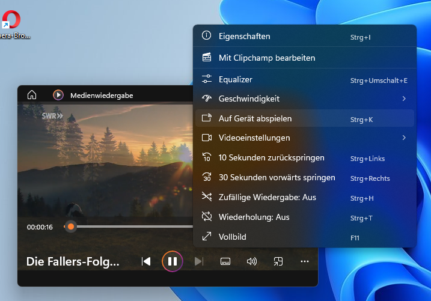Click the Strg+I shortcut label

(360, 37)
